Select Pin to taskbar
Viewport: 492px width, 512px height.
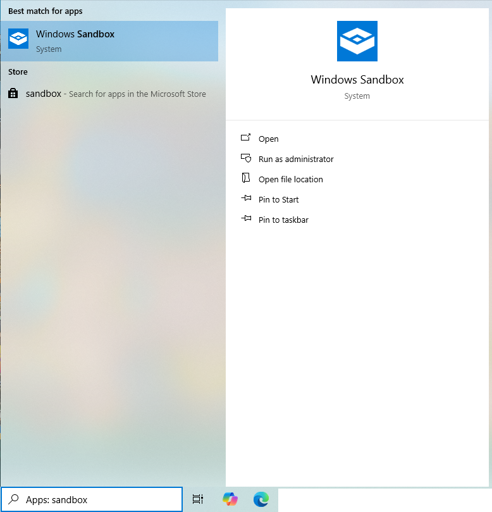(283, 220)
